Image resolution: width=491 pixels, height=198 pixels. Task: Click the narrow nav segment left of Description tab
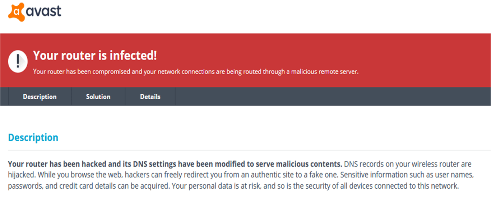pyautogui.click(x=4, y=96)
